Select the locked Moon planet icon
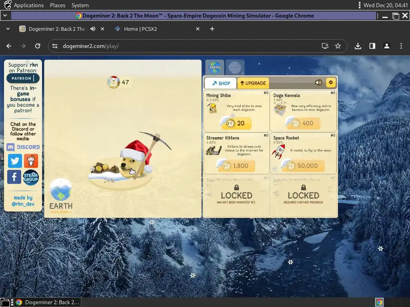This screenshot has width=410, height=307. pyautogui.click(x=235, y=67)
